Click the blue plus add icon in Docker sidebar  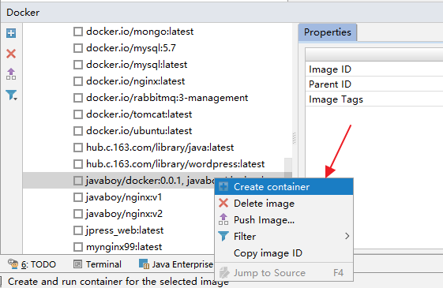coord(11,33)
